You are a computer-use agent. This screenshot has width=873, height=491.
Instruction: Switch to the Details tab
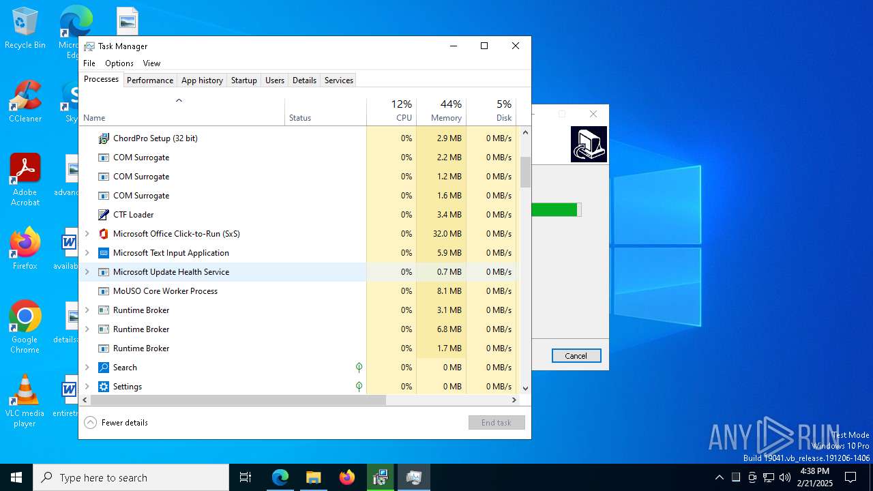coord(304,80)
